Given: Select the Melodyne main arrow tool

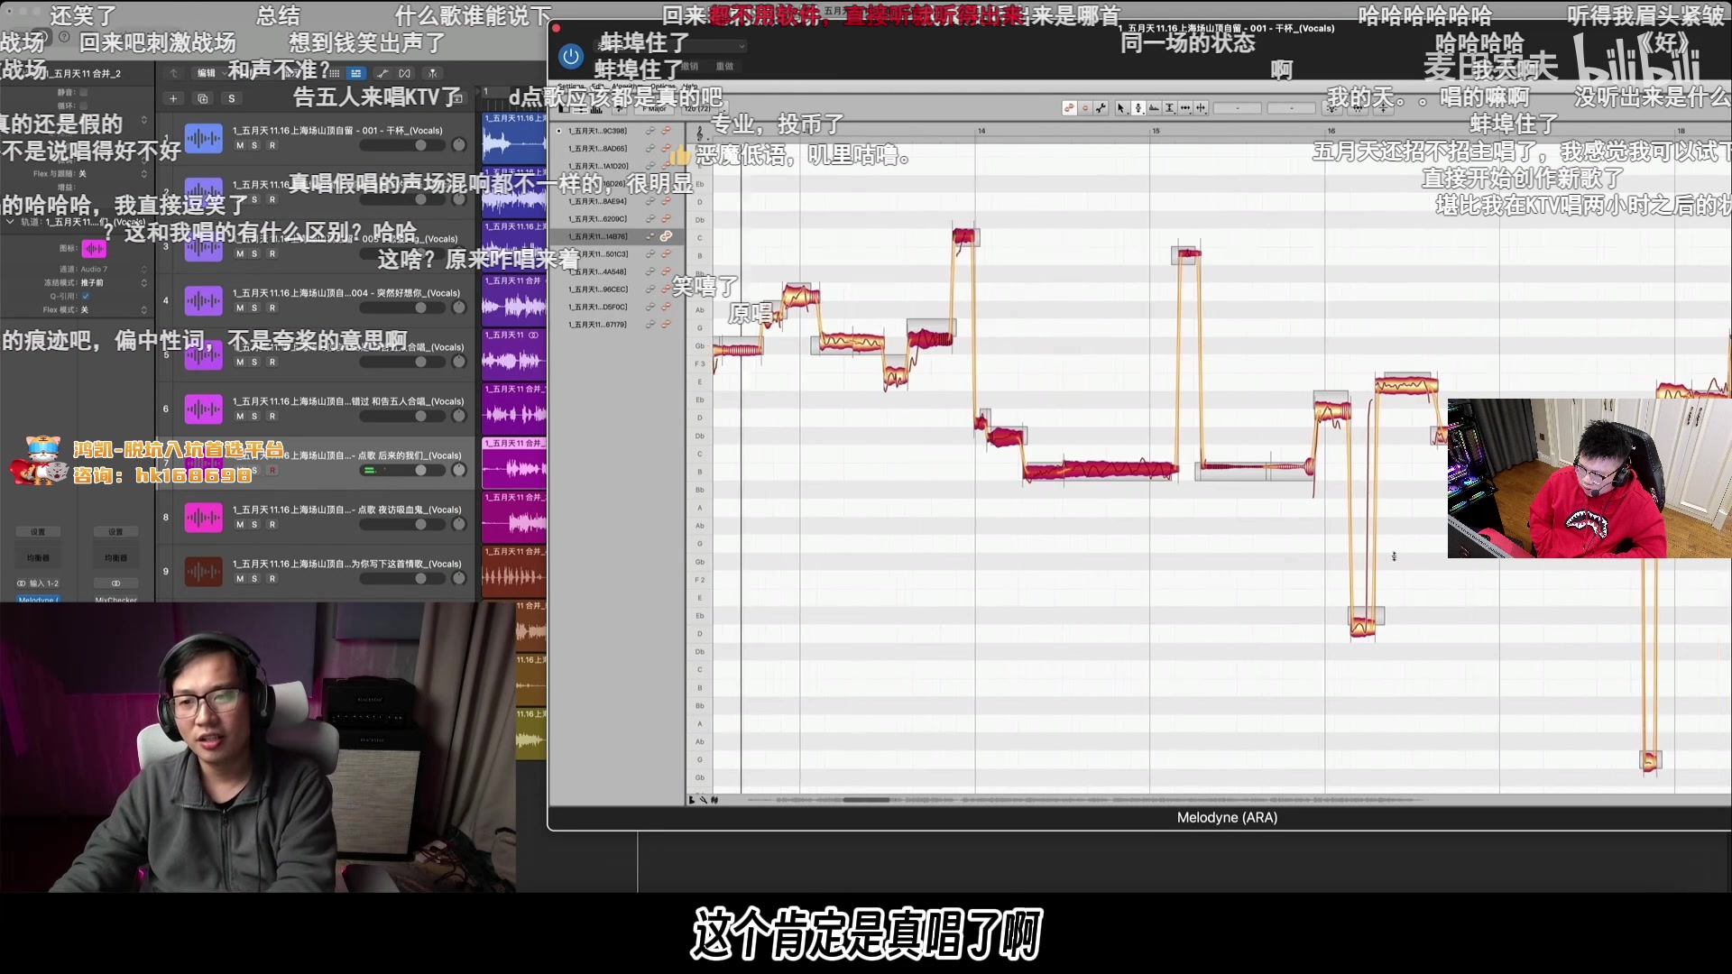Looking at the screenshot, I should pos(1121,108).
